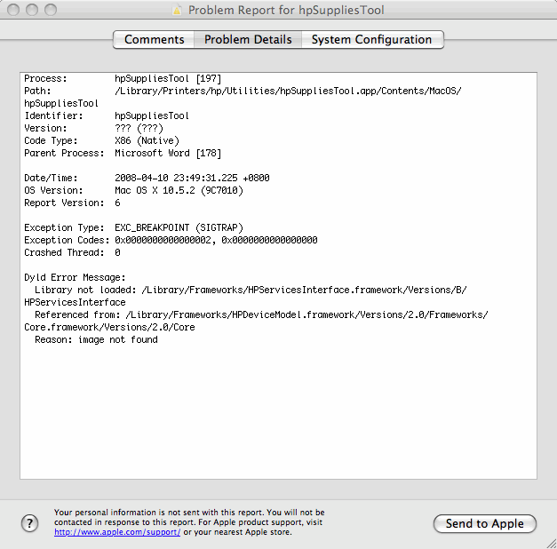The width and height of the screenshot is (557, 549).
Task: Click the 'Reason: image not found' line
Action: pyautogui.click(x=96, y=339)
